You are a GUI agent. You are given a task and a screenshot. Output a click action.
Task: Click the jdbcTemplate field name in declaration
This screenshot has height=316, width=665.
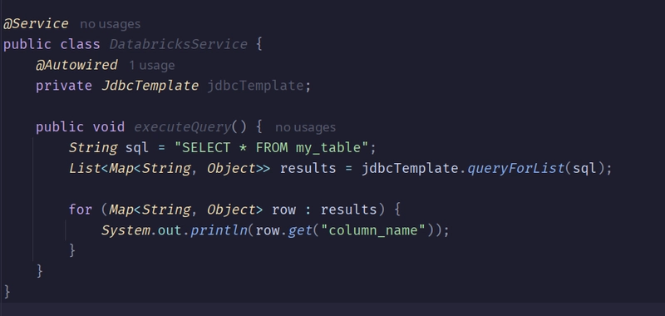click(255, 86)
